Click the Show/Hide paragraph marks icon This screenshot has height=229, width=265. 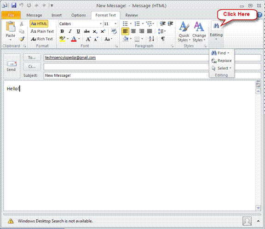click(x=163, y=39)
